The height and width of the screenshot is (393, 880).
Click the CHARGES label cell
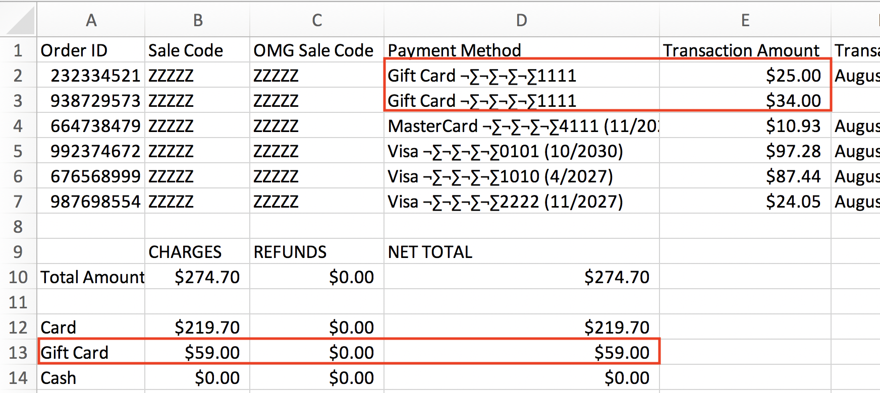pyautogui.click(x=197, y=251)
